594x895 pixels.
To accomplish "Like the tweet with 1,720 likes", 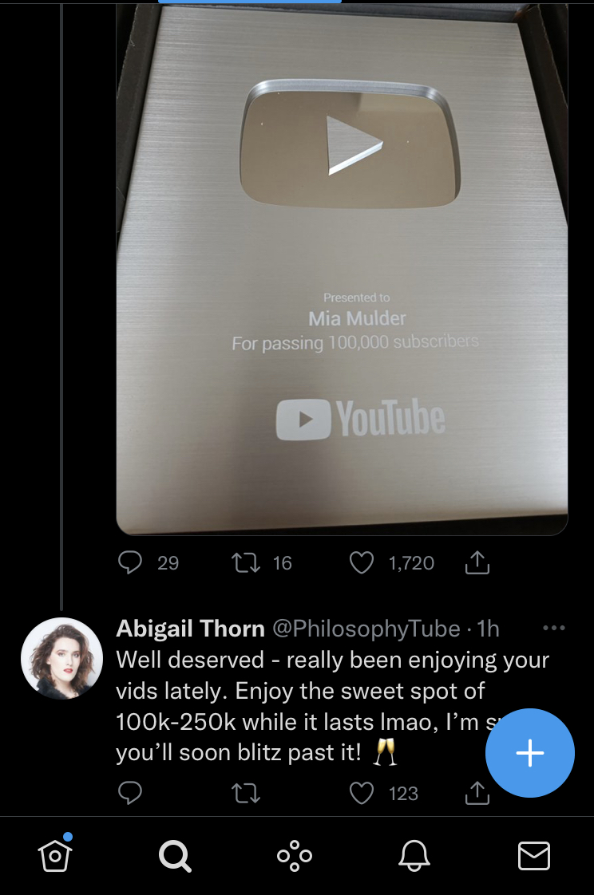I will coord(362,563).
